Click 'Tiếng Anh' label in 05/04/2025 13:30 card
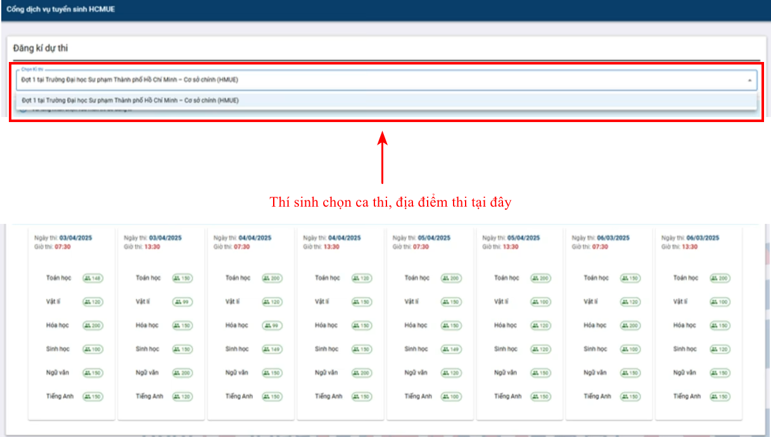The width and height of the screenshot is (771, 437). click(x=508, y=397)
